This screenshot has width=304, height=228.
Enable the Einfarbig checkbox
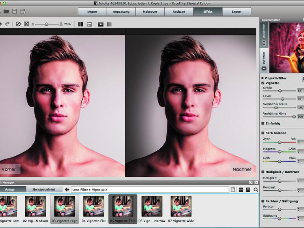263,123
